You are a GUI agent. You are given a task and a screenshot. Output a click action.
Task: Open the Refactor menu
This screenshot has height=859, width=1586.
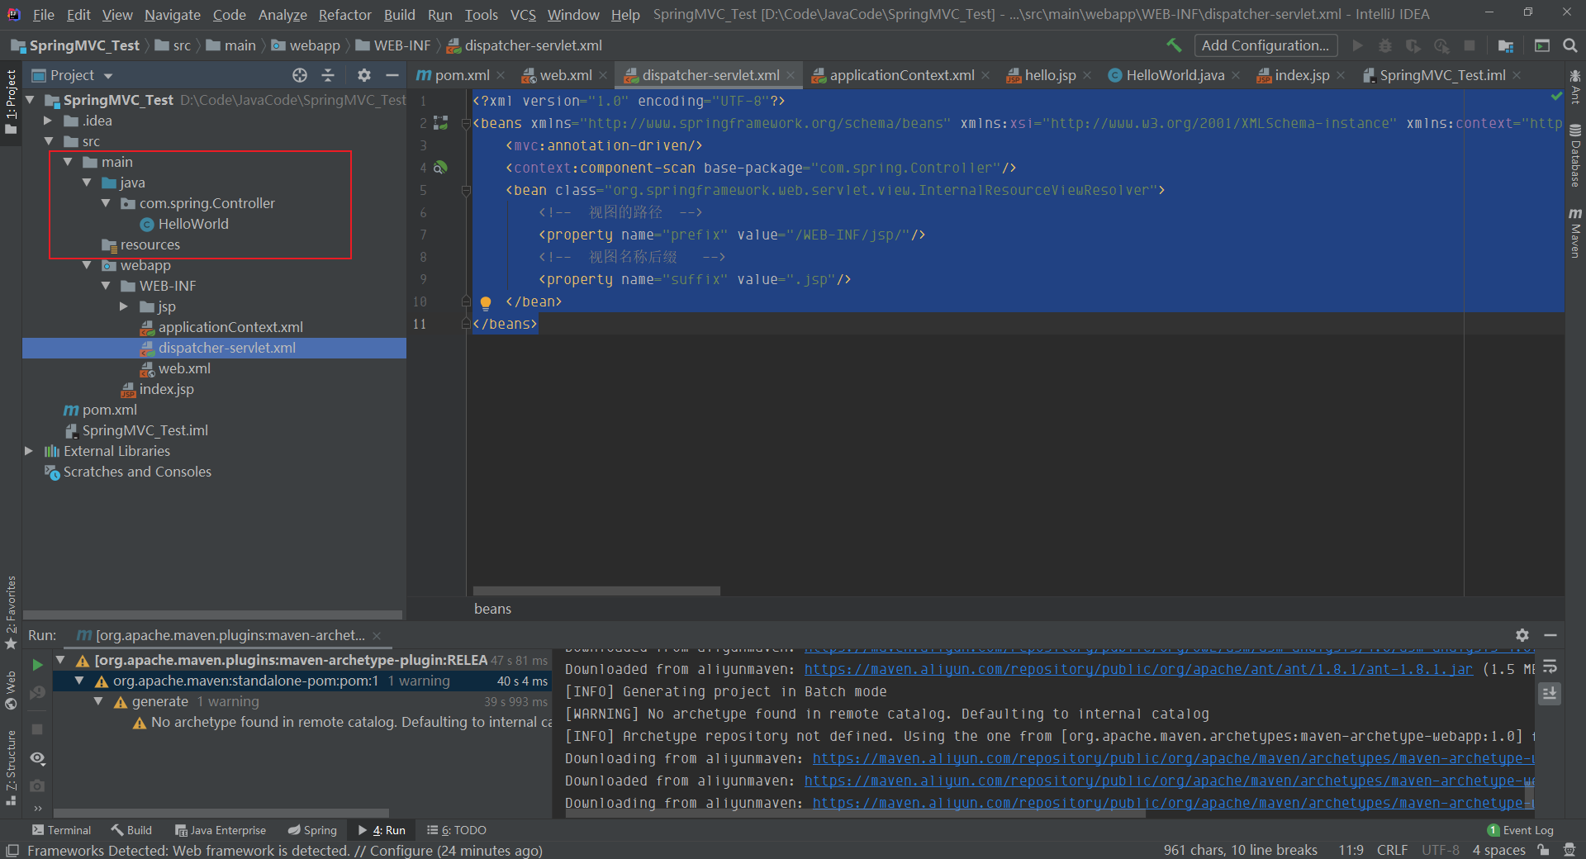pyautogui.click(x=345, y=14)
